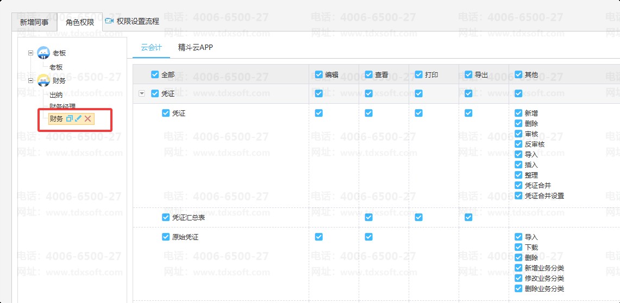Screen dimensions: 620x303
Task: Open the 权限设置流程 link
Action: 138,21
